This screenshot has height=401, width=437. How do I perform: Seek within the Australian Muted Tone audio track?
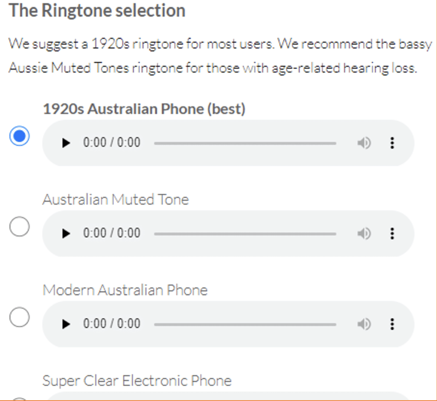[245, 234]
